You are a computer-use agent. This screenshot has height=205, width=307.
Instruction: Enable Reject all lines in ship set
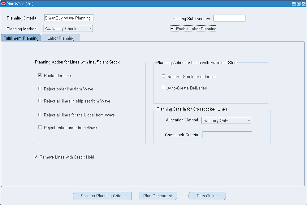(x=40, y=101)
